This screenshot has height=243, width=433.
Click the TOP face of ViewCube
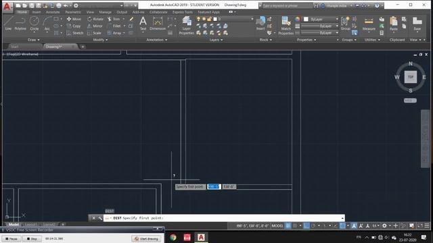coord(411,77)
